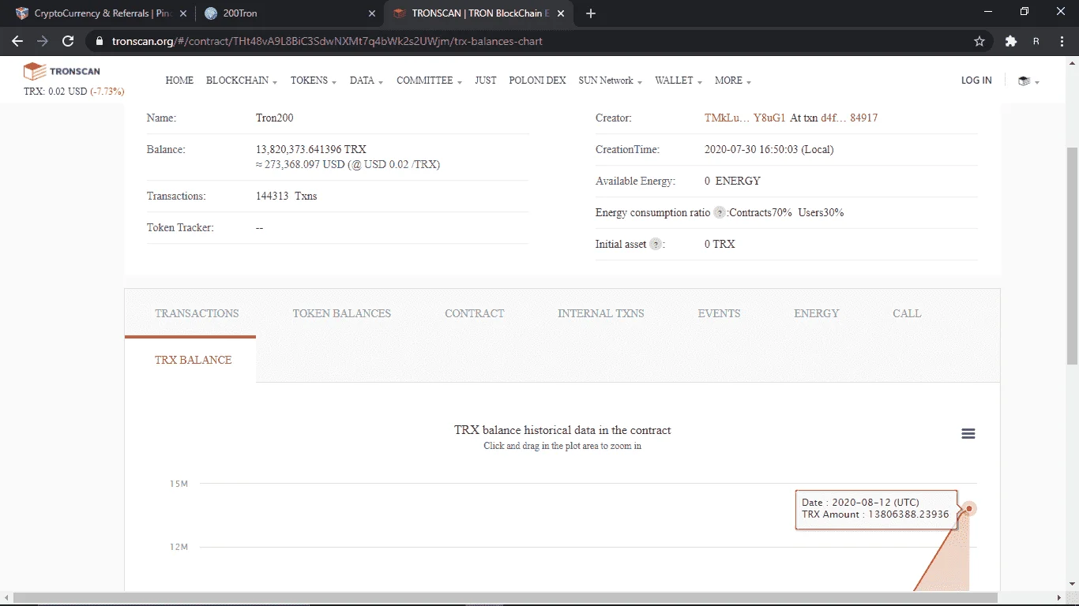Open creator address TMkLu… Y8uG1

tap(745, 118)
